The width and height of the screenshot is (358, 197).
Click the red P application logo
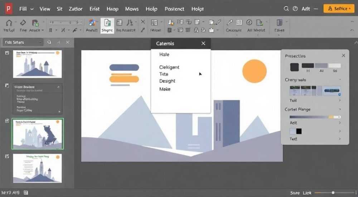9,9
